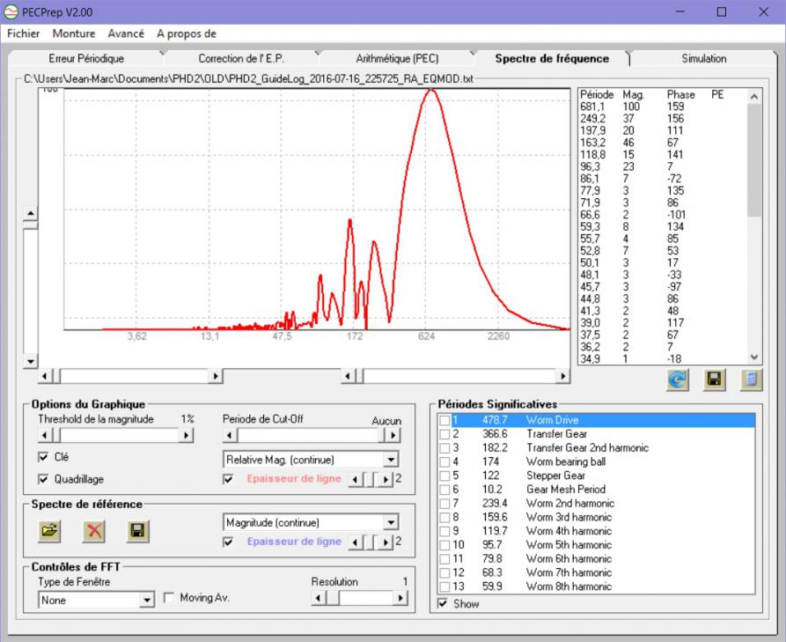Increase red line thickness with right arrow
This screenshot has width=786, height=642.
[385, 479]
